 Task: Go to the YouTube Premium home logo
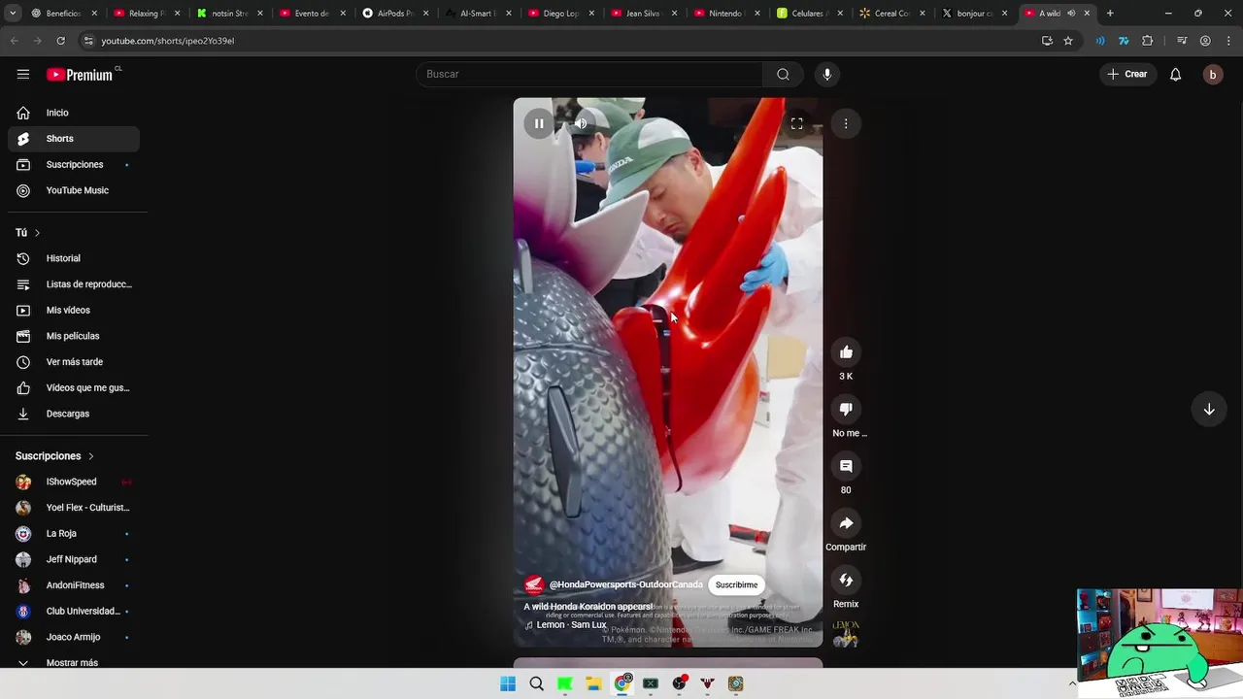82,74
